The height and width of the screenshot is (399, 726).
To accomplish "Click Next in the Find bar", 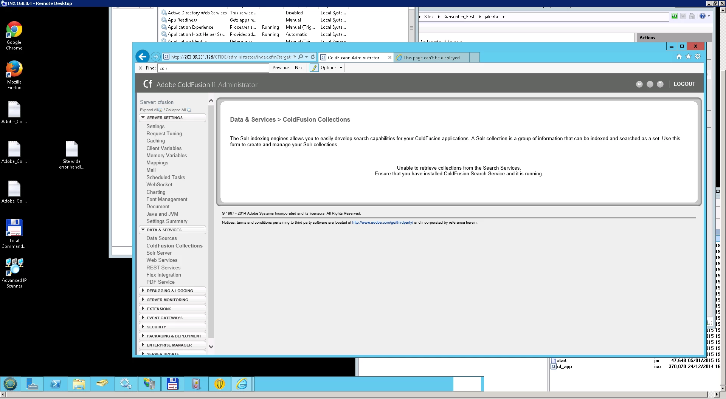I will pos(299,68).
